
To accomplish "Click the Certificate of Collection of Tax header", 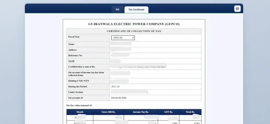I will (134, 31).
